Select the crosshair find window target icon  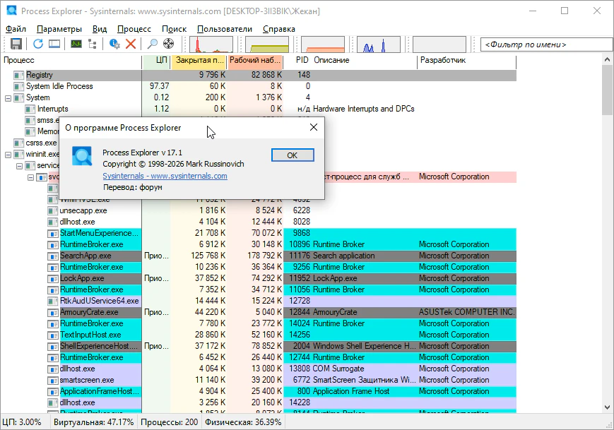pyautogui.click(x=168, y=44)
